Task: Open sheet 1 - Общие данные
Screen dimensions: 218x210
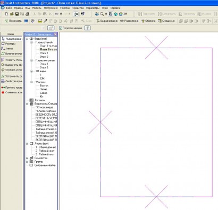Action: (x=46, y=147)
